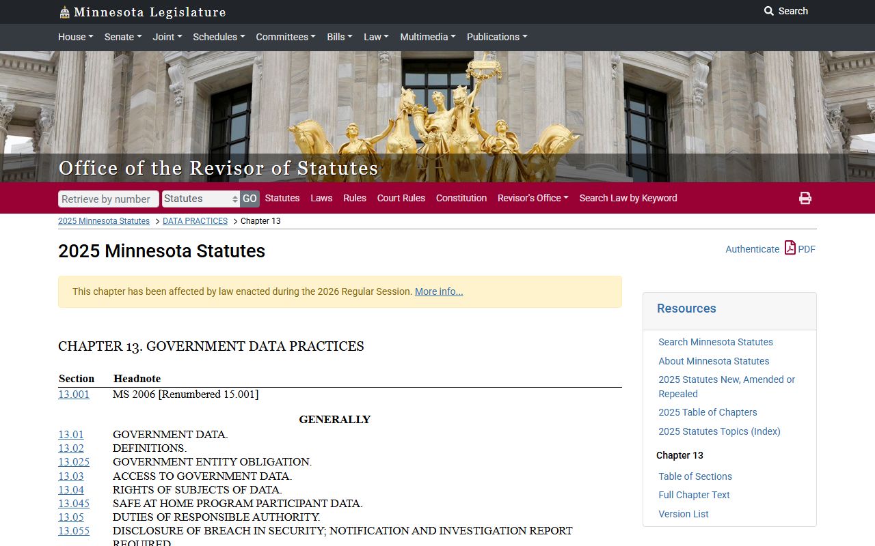875x546 pixels.
Task: Open section 13.045 link
Action: tap(74, 504)
